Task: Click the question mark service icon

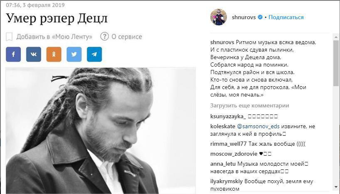Action: tap(104, 37)
